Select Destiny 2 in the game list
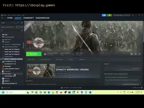Image resolution: width=144 pixels, height=108 pixels. 7,42
